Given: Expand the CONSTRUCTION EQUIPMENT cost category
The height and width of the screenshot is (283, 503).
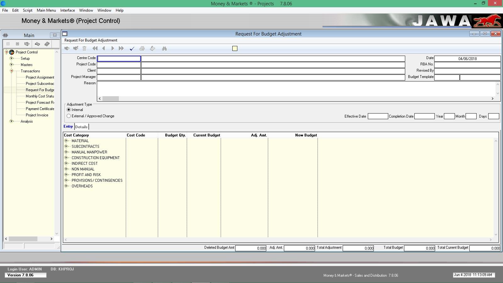Looking at the screenshot, I should pyautogui.click(x=66, y=158).
